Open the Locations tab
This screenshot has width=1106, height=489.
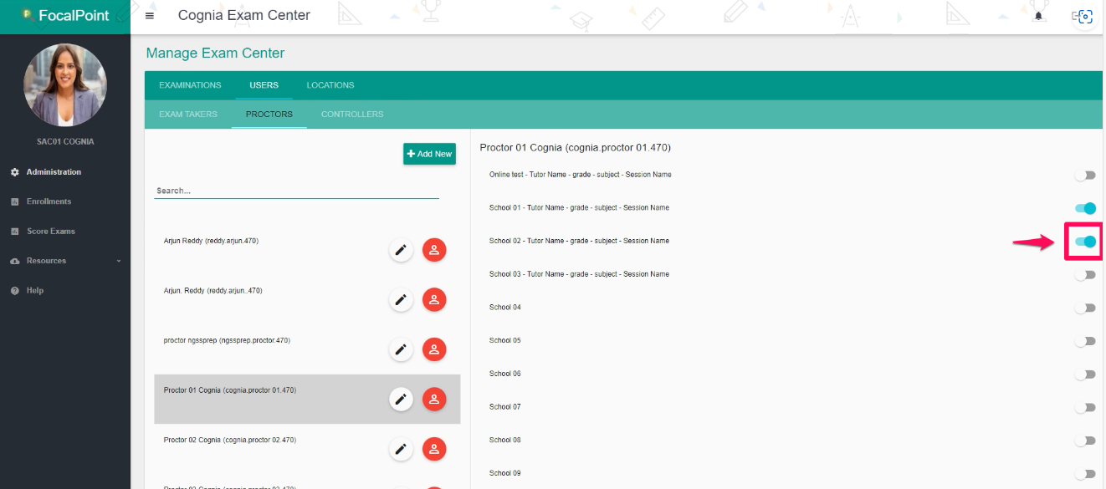[x=330, y=85]
